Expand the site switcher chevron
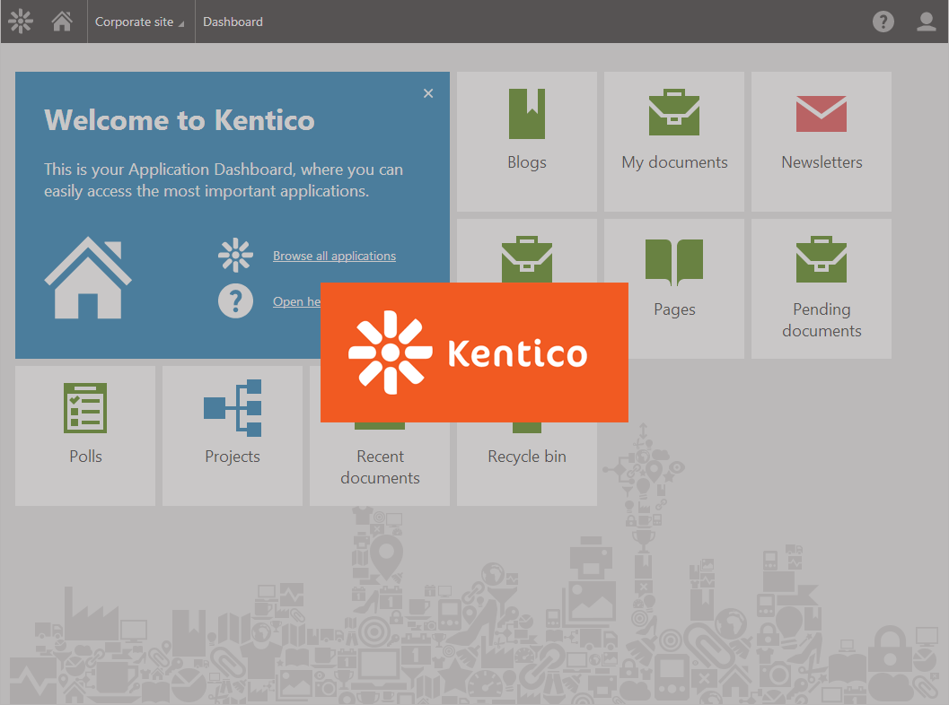949x705 pixels. (x=181, y=25)
